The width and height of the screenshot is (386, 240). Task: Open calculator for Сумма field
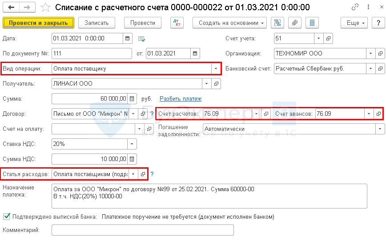(132, 99)
